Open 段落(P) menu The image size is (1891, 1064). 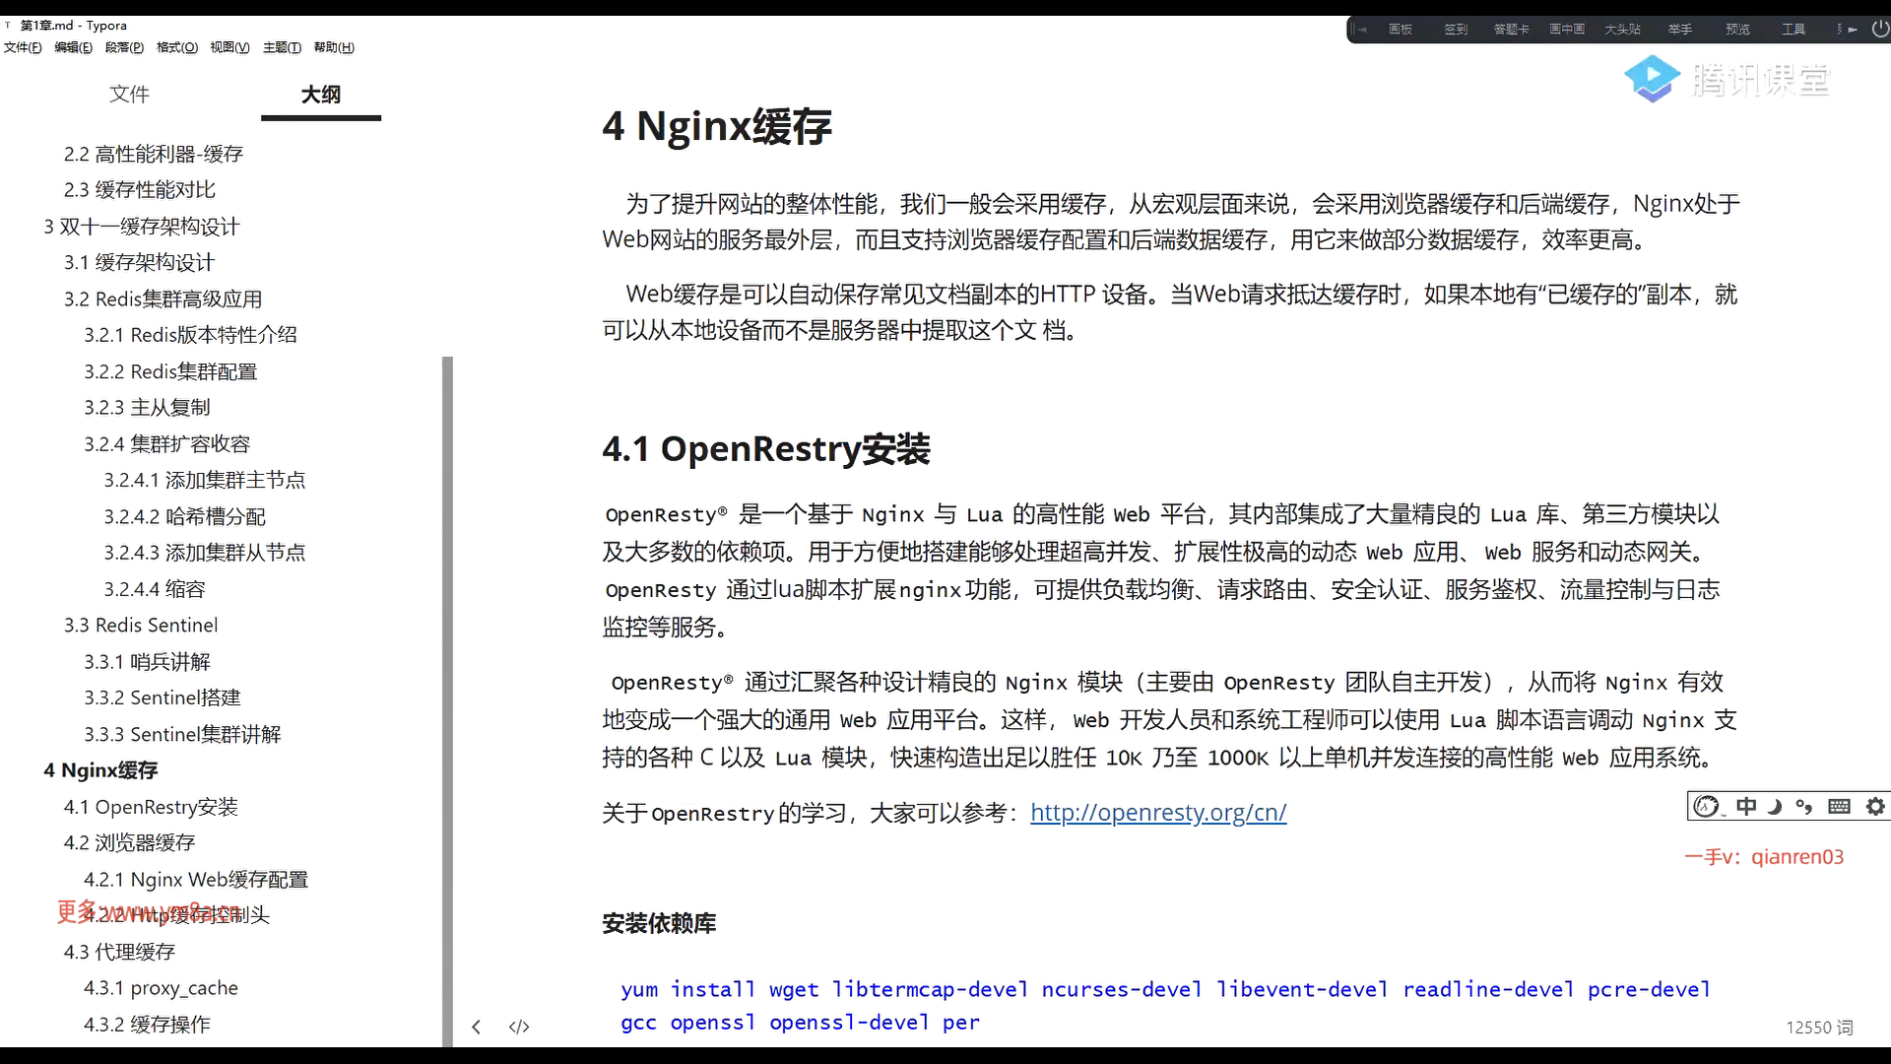124,47
